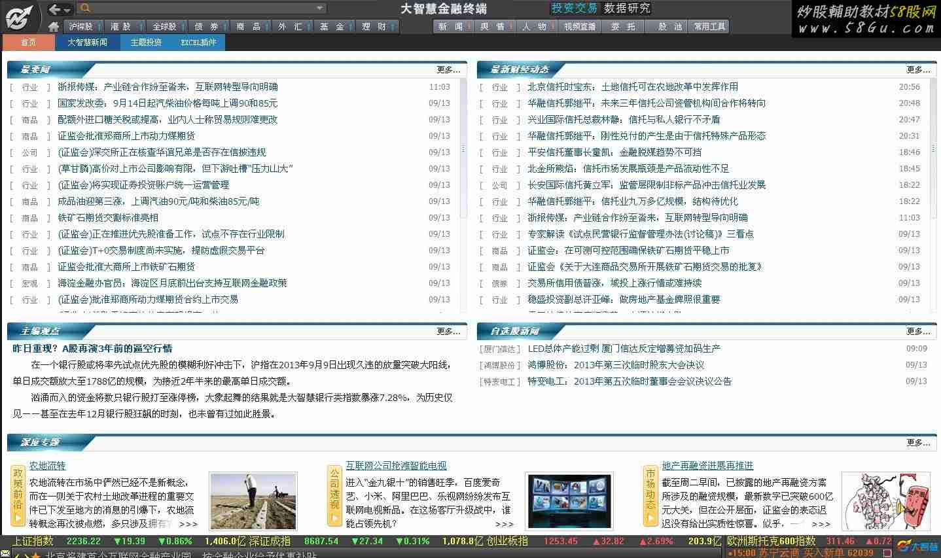The image size is (941, 558).
Task: Open news 铁矿石期货交割标准亮相
Action: 108,218
